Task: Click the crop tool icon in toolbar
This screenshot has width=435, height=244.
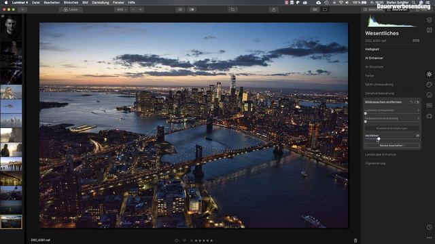Action: tap(232, 9)
